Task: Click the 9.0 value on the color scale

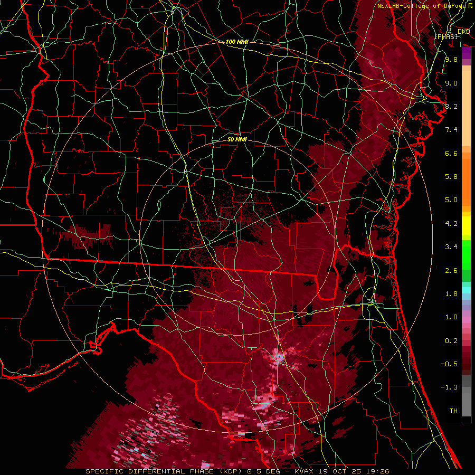Action: (451, 83)
